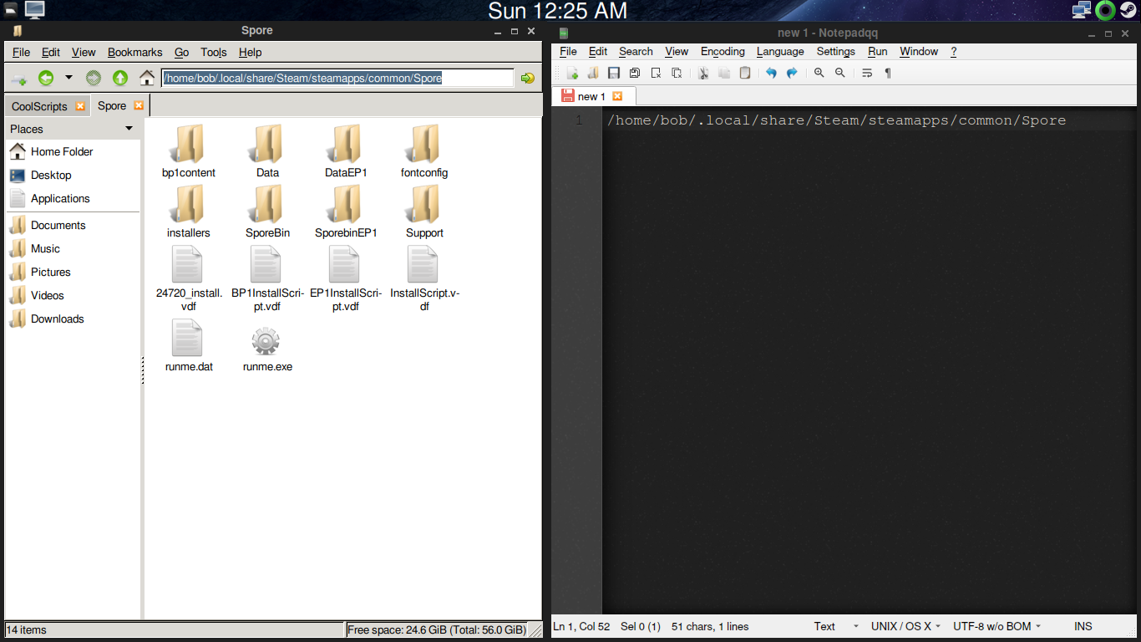
Task: Undo the last edit in Notepadqq
Action: coord(771,74)
